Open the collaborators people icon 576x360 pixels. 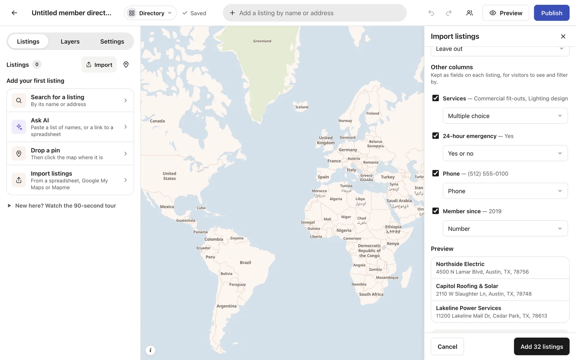(x=469, y=13)
